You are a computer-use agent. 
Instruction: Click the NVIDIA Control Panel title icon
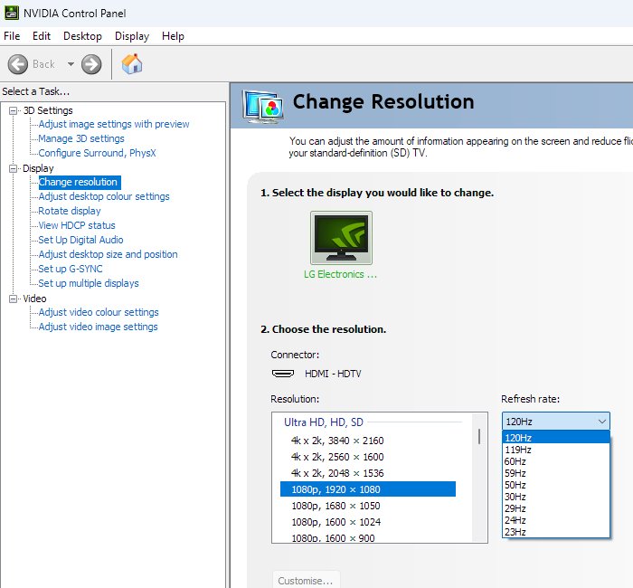point(11,13)
